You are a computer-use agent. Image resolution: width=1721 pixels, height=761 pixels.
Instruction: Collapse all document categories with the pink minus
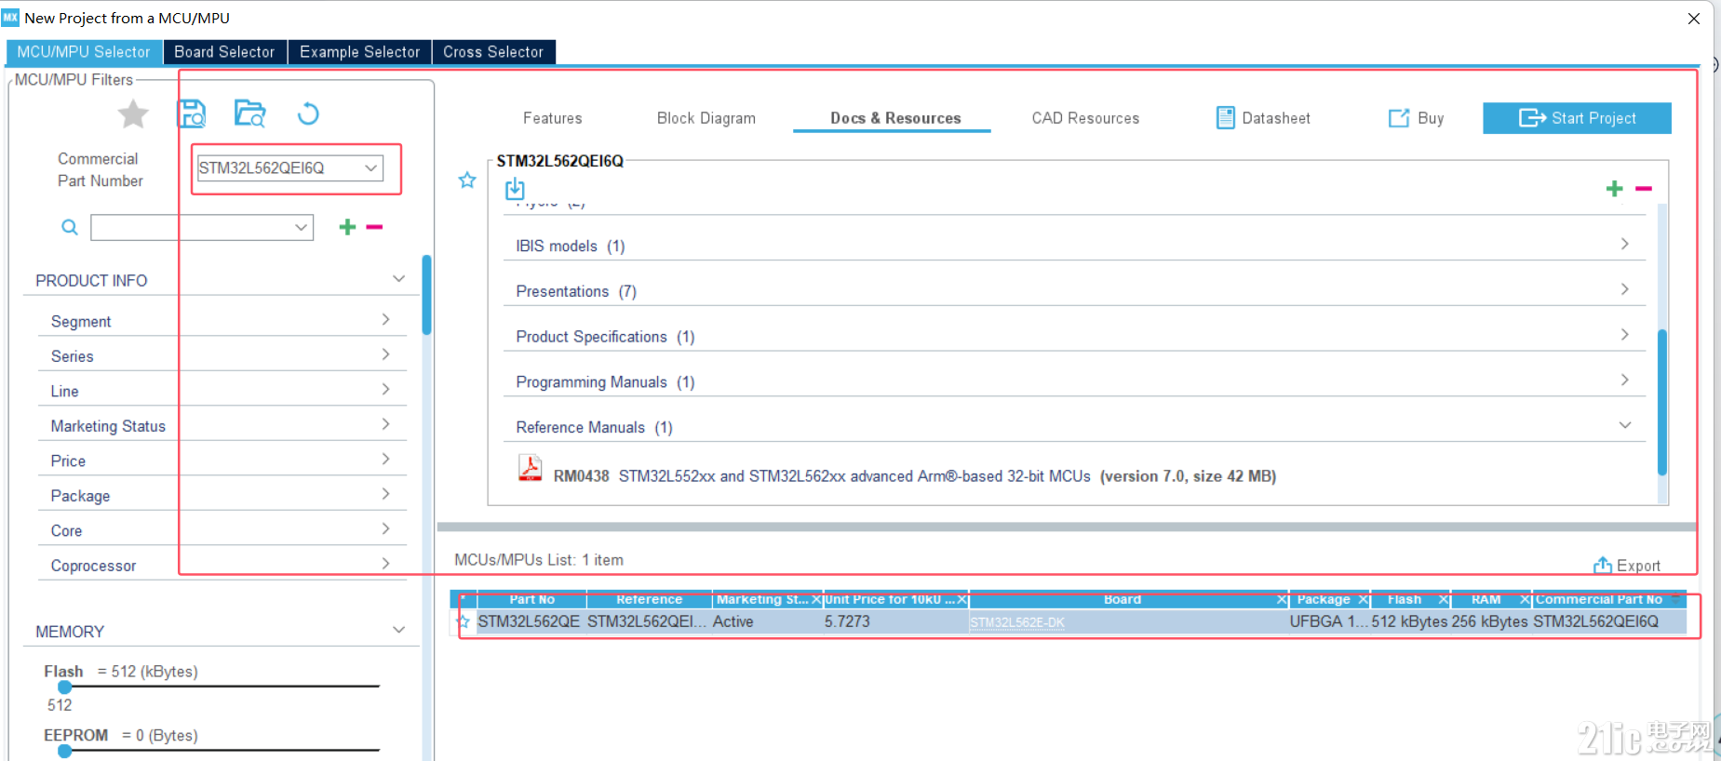click(x=1644, y=189)
